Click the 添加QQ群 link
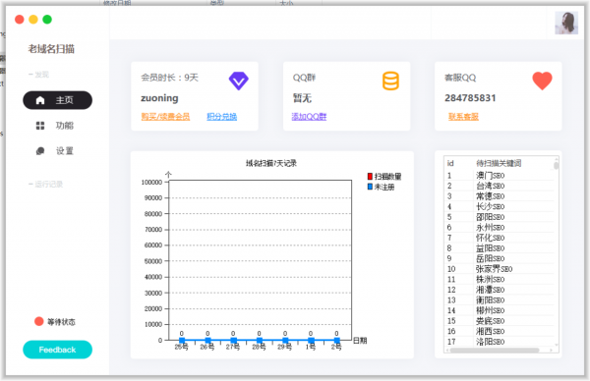Image resolution: width=590 pixels, height=381 pixels. point(309,117)
